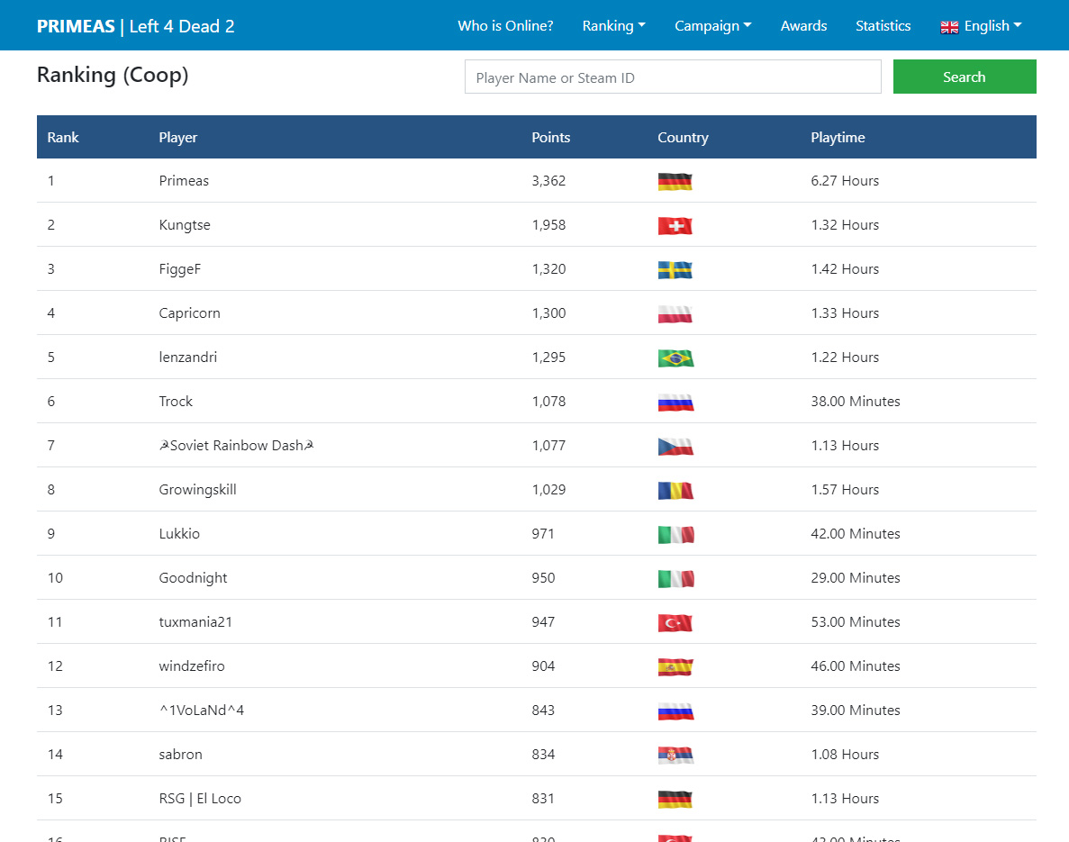The image size is (1069, 842).
Task: Click the 6.27 Hours playtime cell
Action: (845, 181)
